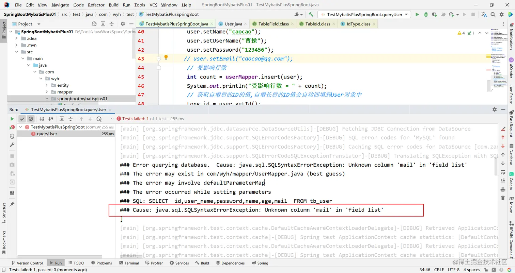Open the Navigate menu

[60, 5]
